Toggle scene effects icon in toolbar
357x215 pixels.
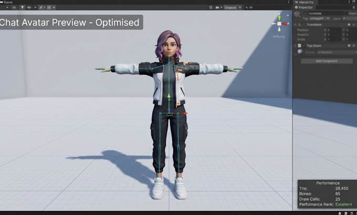click(41, 7)
